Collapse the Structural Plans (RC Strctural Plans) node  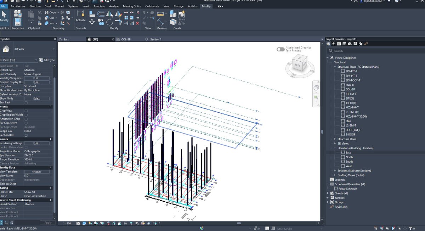pyautogui.click(x=335, y=67)
